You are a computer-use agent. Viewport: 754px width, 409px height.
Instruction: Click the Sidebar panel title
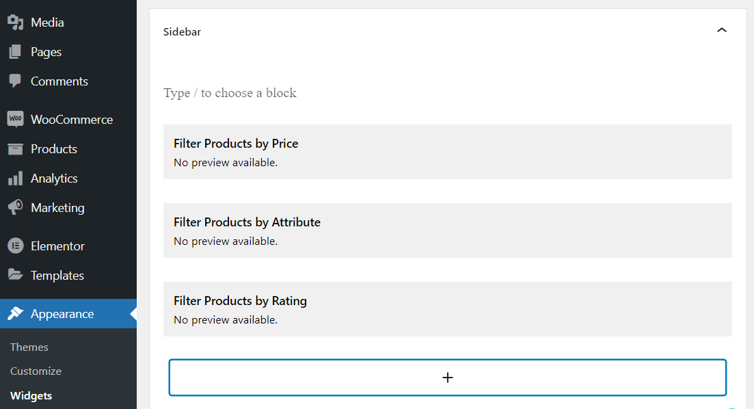(182, 31)
